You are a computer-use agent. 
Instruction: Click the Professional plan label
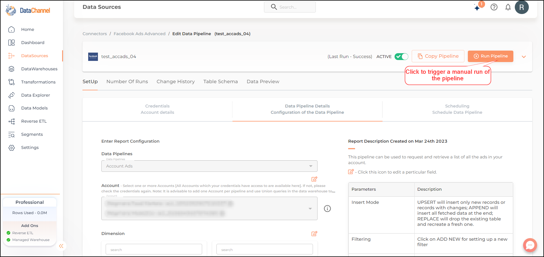pyautogui.click(x=30, y=202)
